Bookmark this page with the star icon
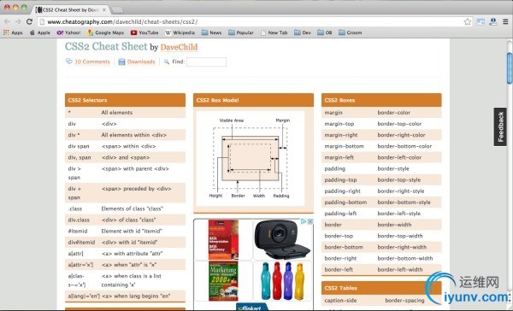This screenshot has width=513, height=311. pos(467,22)
